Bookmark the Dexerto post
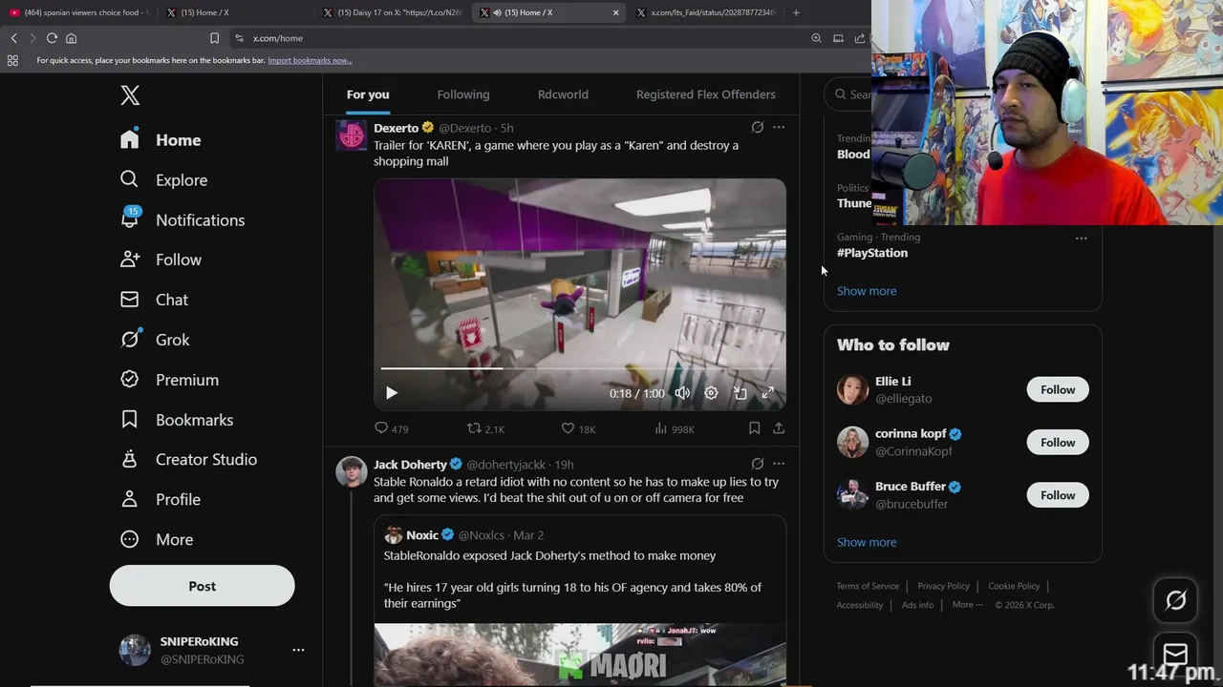 point(754,428)
